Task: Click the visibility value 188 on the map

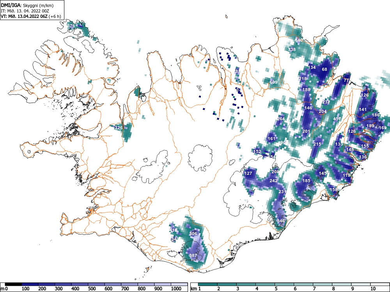Action: pos(307,90)
